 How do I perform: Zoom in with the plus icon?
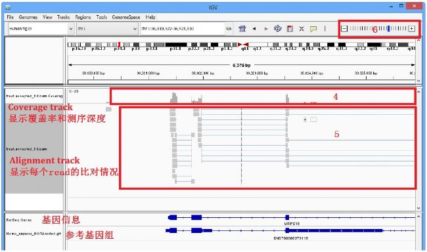pyautogui.click(x=412, y=29)
